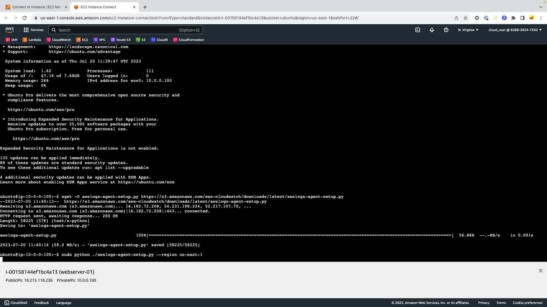Image resolution: width=547 pixels, height=307 pixels.
Task: Open a new browser tab
Action: [x=145, y=7]
